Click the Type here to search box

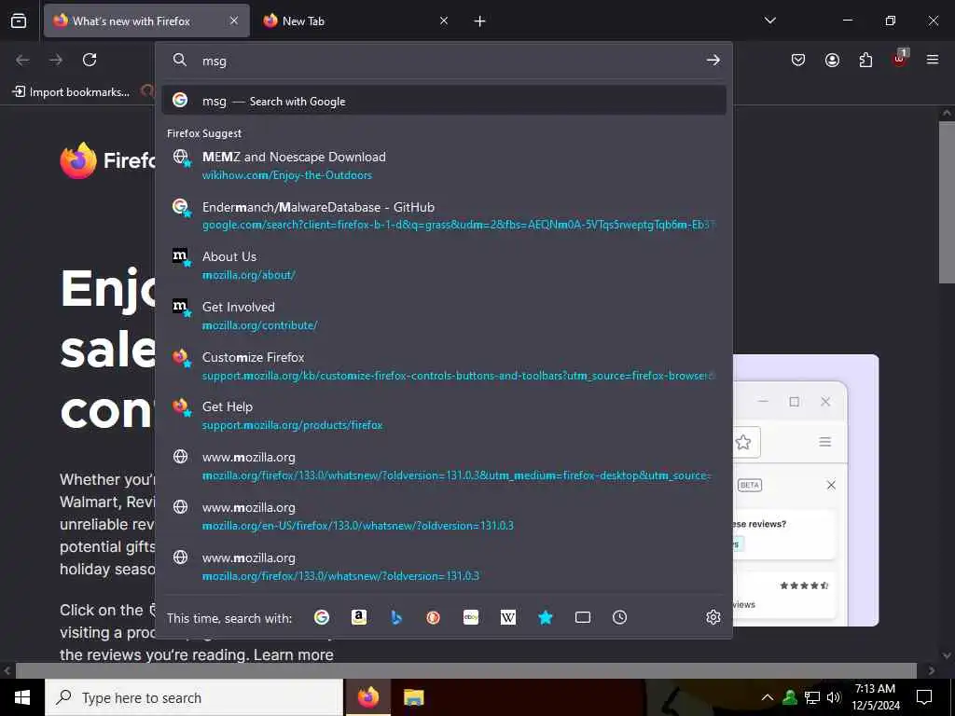[194, 697]
